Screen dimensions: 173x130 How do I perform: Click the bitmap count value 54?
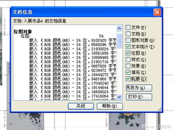[101, 36]
